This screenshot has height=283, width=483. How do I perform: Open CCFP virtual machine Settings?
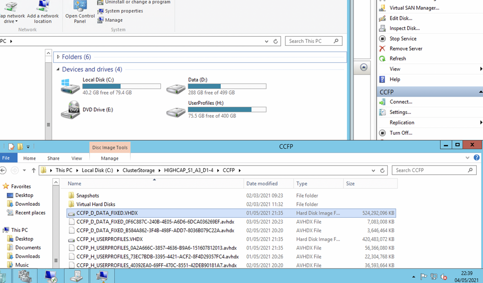(x=400, y=112)
